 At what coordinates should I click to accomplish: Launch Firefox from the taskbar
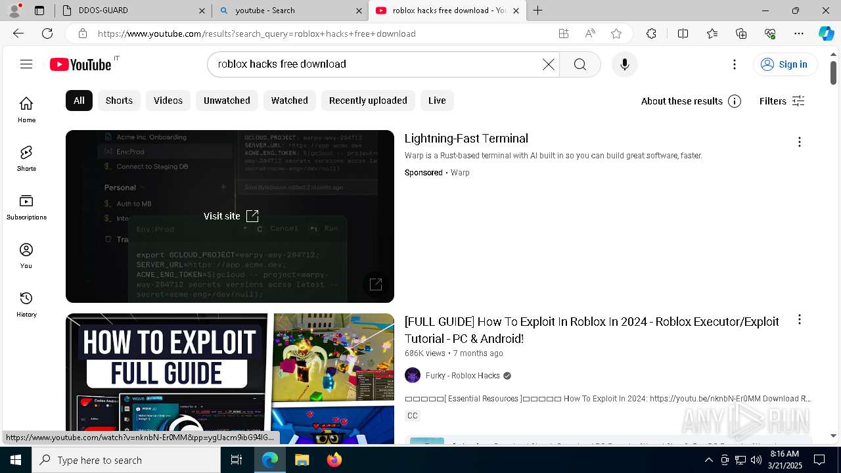point(334,460)
